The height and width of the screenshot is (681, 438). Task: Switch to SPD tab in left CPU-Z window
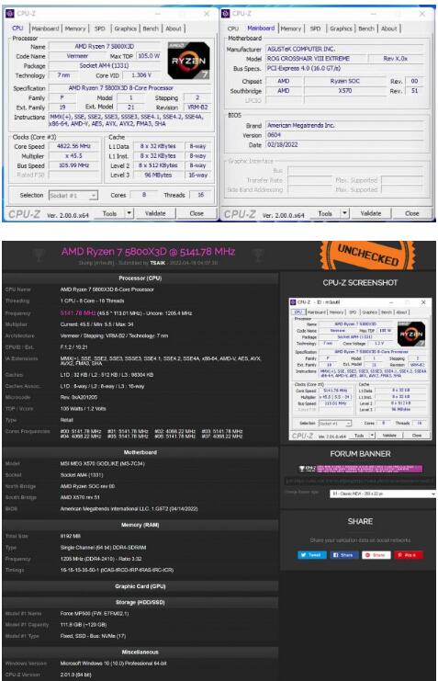coord(100,28)
